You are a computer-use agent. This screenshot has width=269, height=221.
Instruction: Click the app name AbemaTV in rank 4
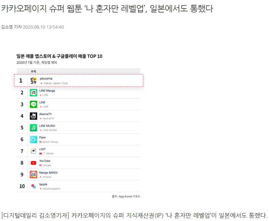coord(46,114)
